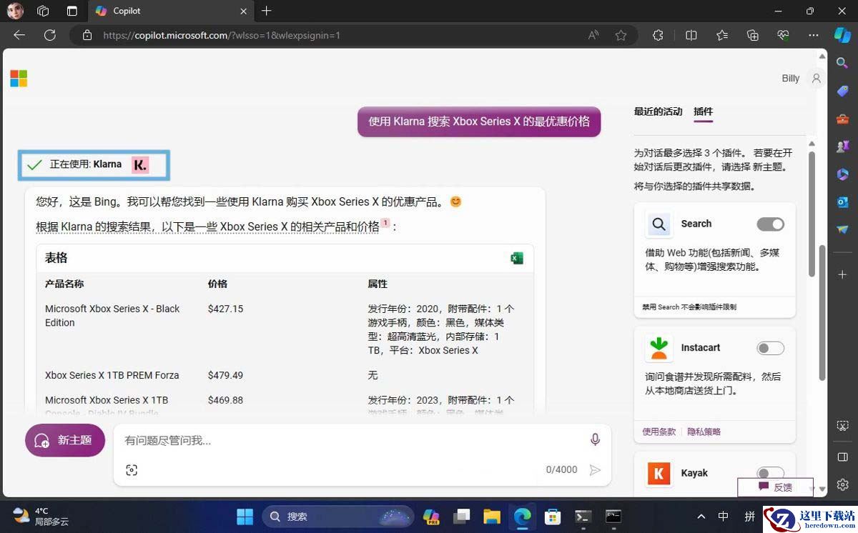Go back with the back arrow
The image size is (858, 533).
pos(19,35)
